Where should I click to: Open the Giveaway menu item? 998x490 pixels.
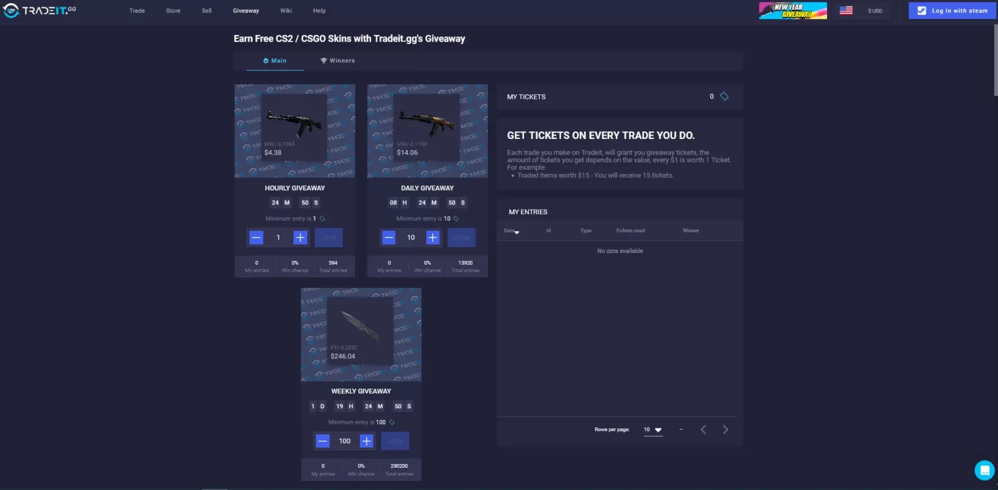pyautogui.click(x=246, y=11)
